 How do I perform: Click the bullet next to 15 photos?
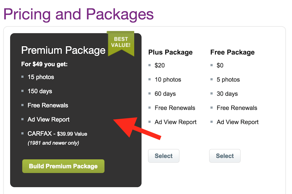tap(22, 77)
